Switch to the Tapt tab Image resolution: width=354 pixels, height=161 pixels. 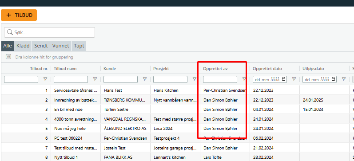click(79, 46)
